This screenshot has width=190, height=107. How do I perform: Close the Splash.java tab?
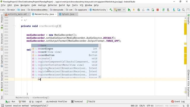76,14
